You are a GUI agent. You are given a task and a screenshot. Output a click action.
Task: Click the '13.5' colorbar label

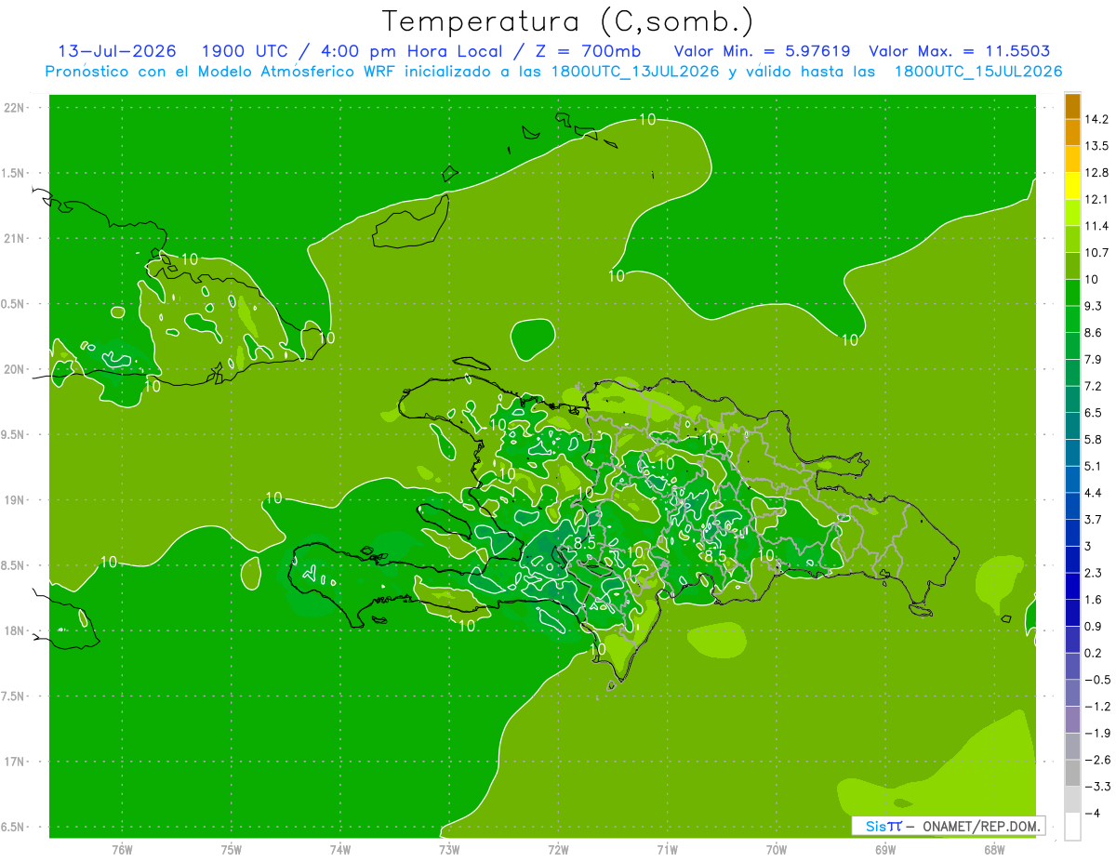(1096, 146)
